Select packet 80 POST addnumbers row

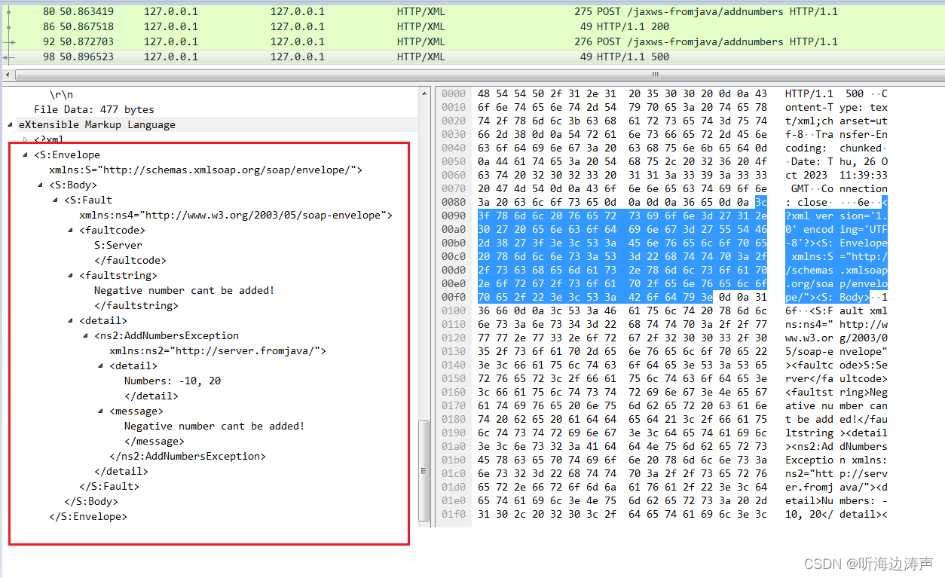pos(472,11)
